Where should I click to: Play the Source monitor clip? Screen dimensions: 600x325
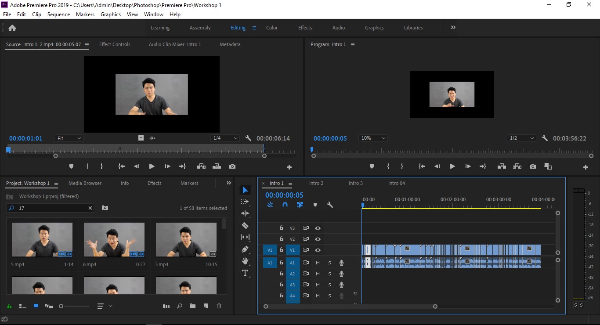coord(152,166)
